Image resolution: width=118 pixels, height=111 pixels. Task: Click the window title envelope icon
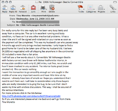(37, 2)
